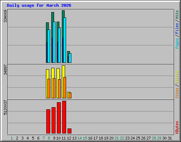
Task: Click the 34897 axis value
Action: 5,70
